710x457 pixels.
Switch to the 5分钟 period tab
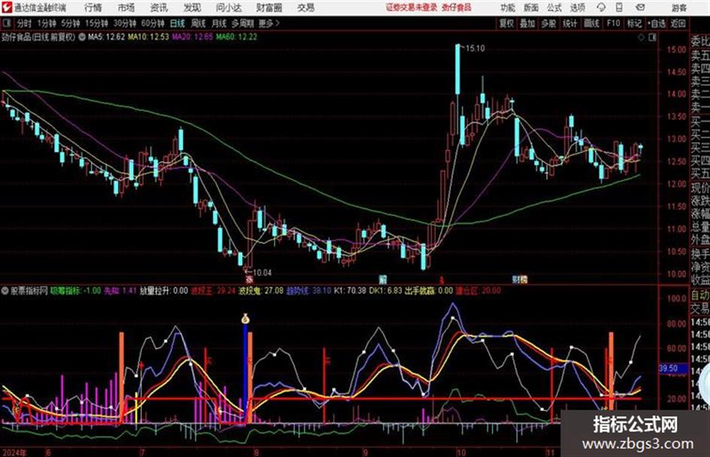click(70, 23)
